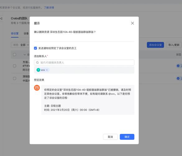Close the 提示 dialog with the X icon

[133, 23]
